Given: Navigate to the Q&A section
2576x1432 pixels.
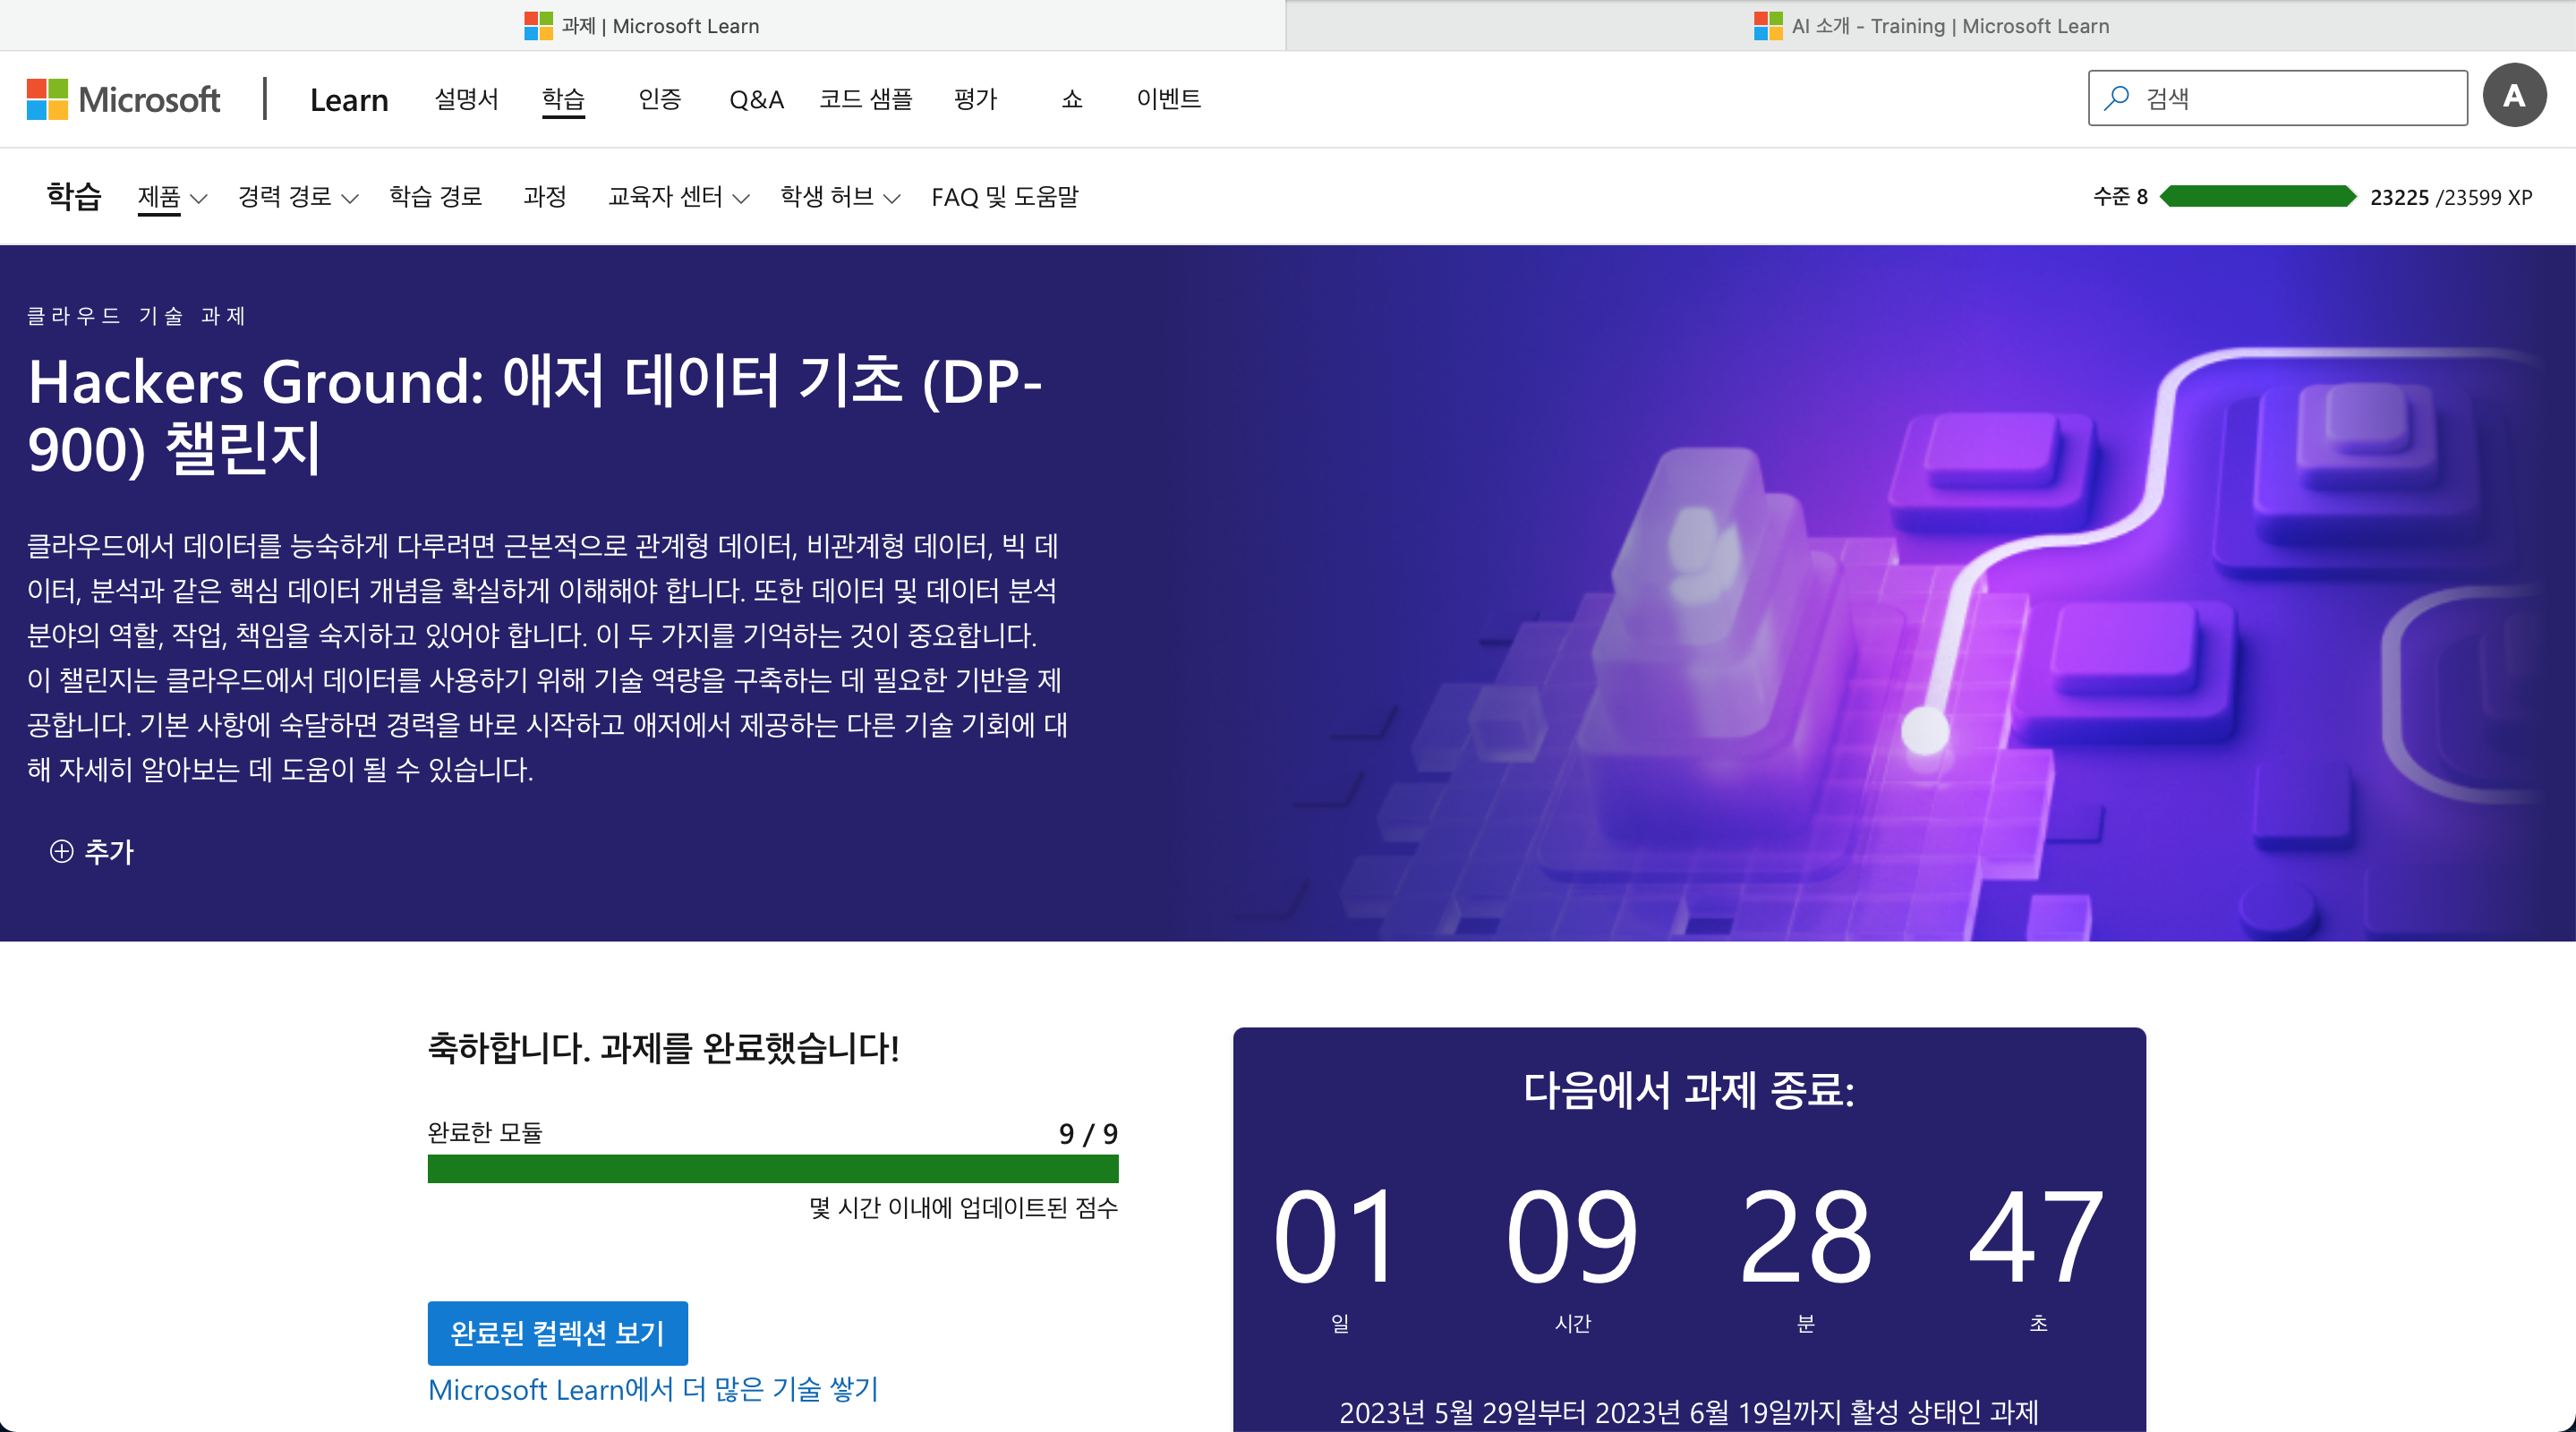Looking at the screenshot, I should 756,99.
